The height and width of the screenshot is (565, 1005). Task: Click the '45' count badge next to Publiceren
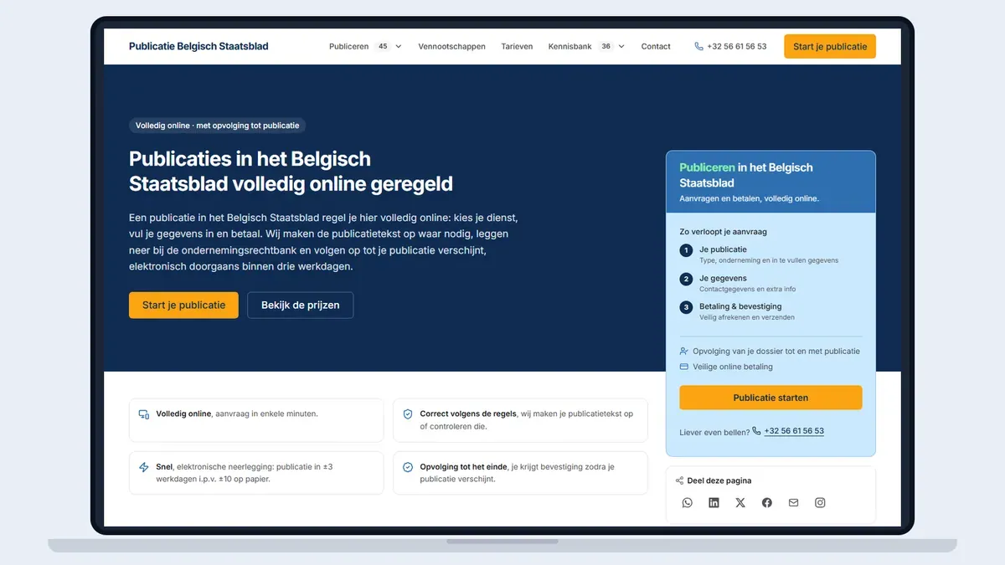click(x=383, y=47)
